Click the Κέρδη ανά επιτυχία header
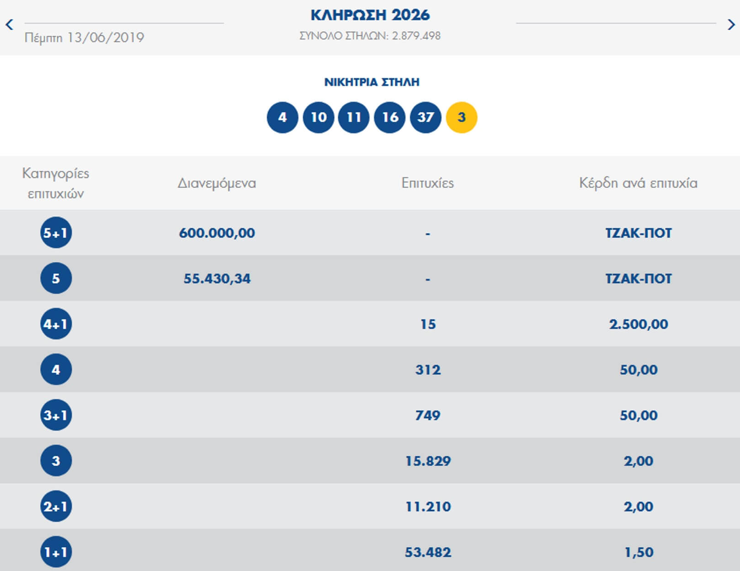Screen dimensions: 740x571 pos(638,183)
